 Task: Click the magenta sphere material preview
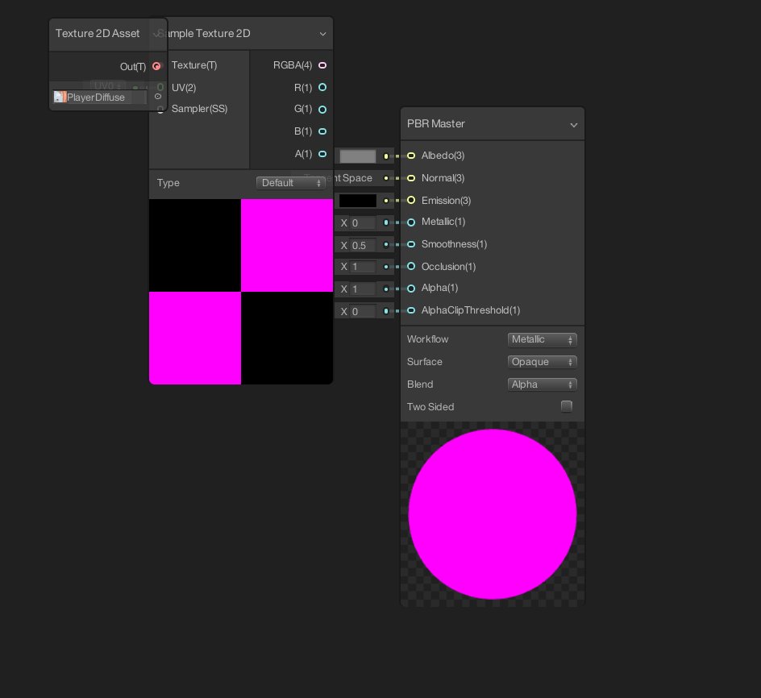(492, 514)
